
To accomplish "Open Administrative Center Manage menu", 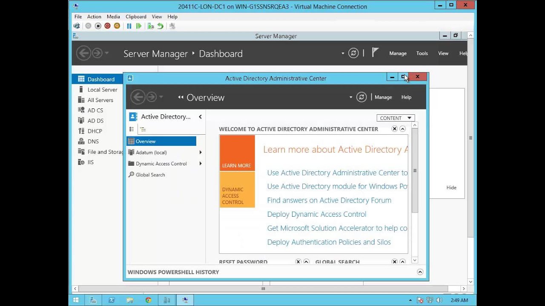I will point(383,97).
